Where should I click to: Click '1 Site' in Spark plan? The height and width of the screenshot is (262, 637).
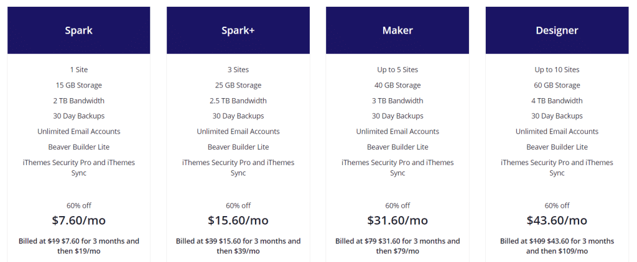79,70
